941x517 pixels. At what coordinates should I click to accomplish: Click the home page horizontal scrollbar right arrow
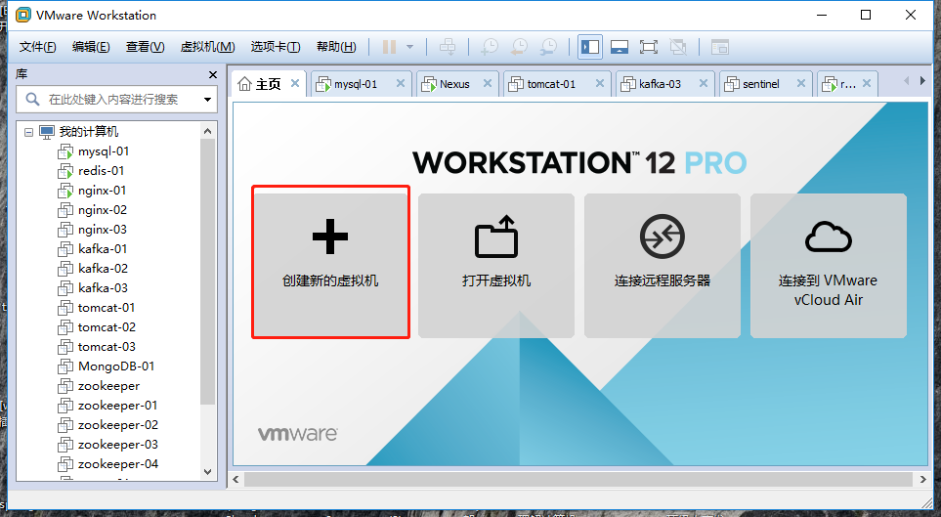click(922, 479)
